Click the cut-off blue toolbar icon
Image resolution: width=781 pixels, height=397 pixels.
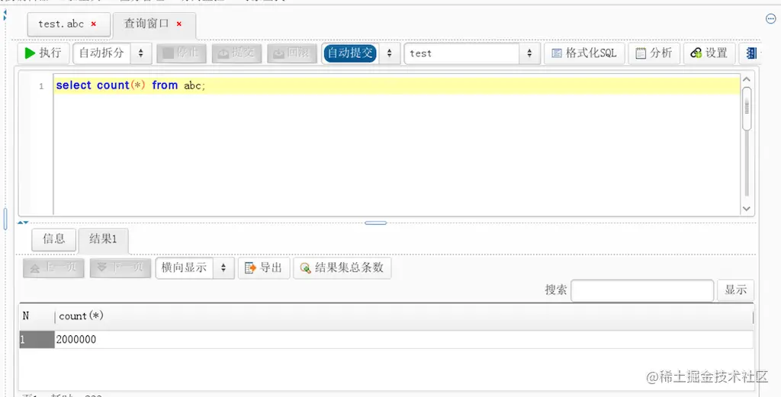point(750,53)
